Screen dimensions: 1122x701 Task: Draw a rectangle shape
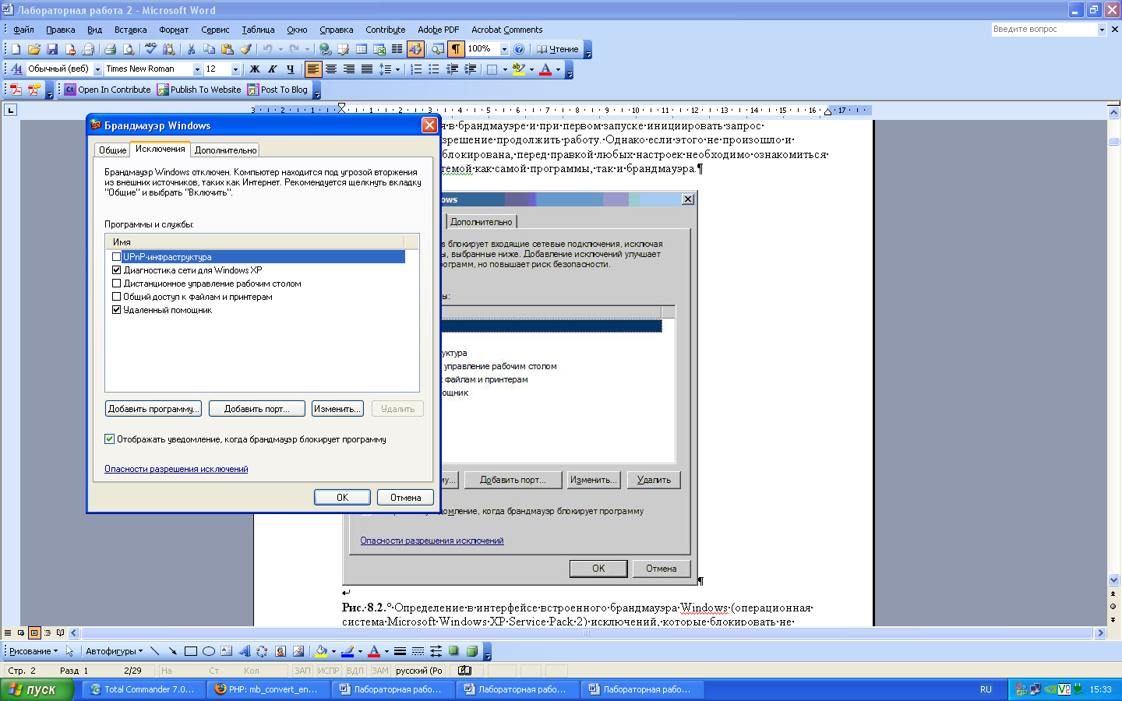click(191, 651)
